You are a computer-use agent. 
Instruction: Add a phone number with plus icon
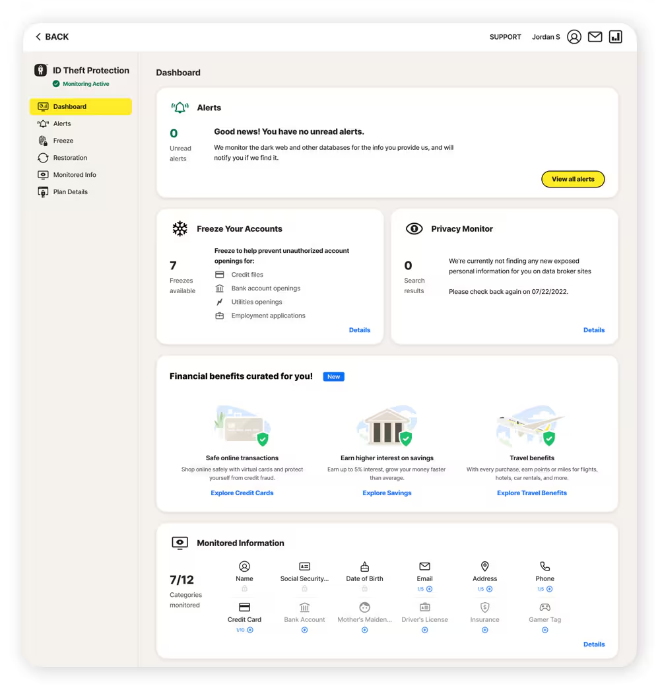(550, 589)
